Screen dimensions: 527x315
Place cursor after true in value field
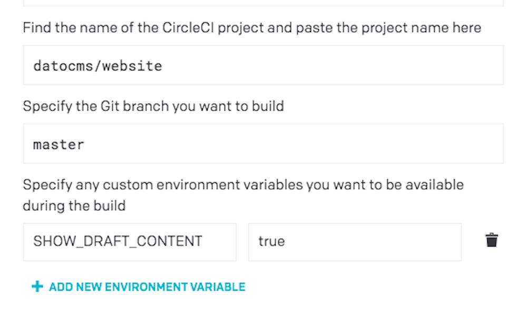(x=286, y=241)
